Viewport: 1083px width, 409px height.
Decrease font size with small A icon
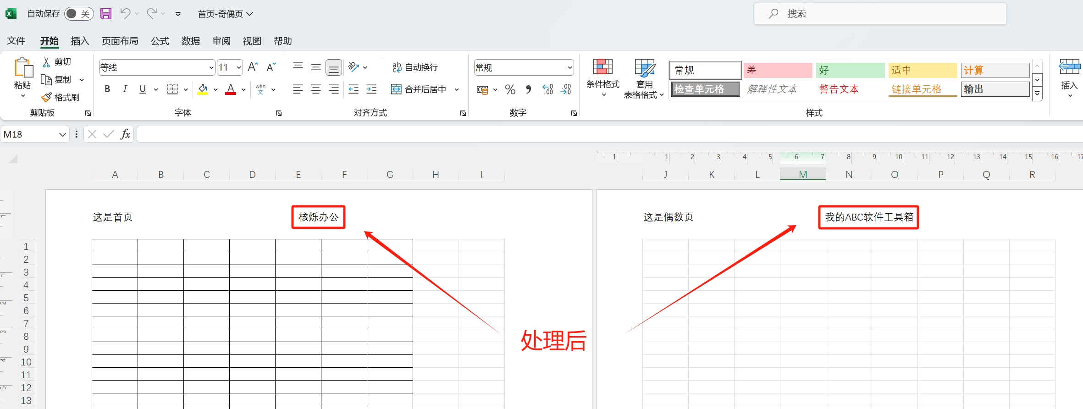(x=271, y=67)
